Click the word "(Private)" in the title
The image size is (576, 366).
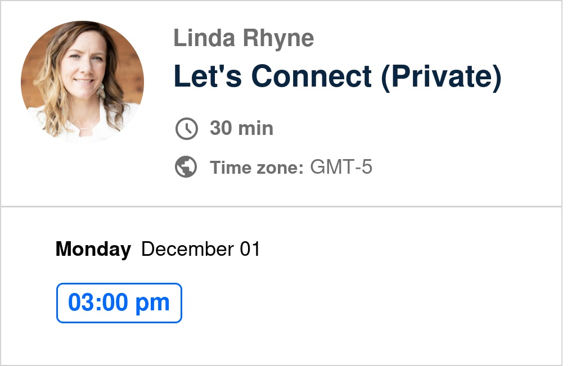click(x=440, y=76)
